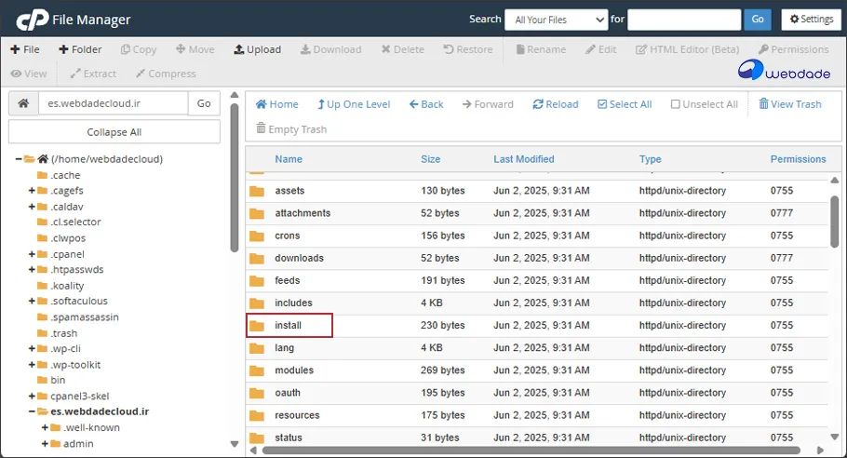Click the cPanel logo icon

click(33, 19)
